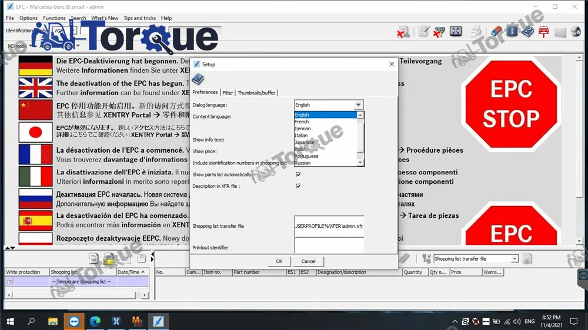Click the Part number column header

click(259, 272)
